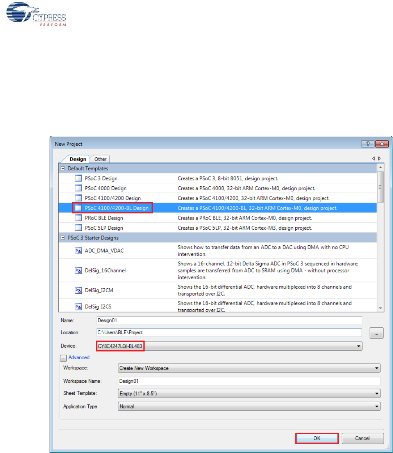Click description 'Creates a PSoC 5LP, 32-bit ARM Cortex-M3'
This screenshot has height=453, width=393.
tap(245, 228)
